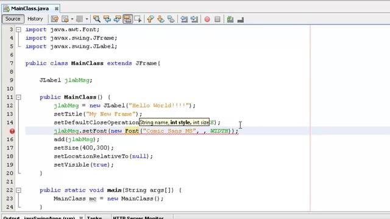The height and width of the screenshot is (219, 390).
Task: Switch to Source view
Action: (13, 19)
